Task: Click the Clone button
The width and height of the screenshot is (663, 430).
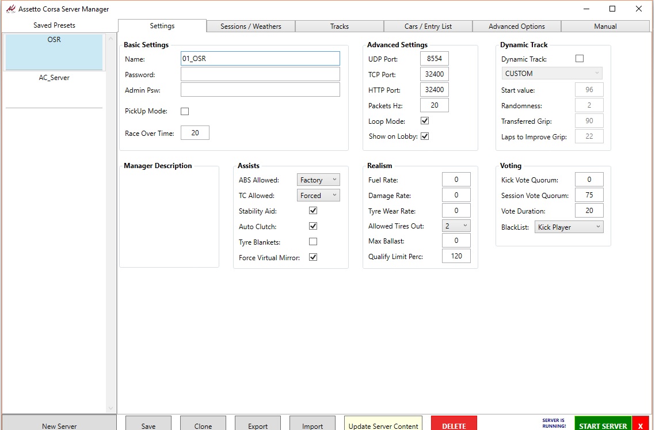Action: coord(203,424)
